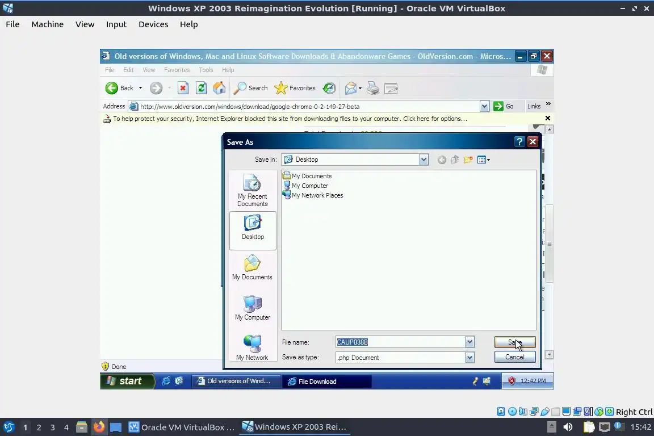Image resolution: width=654 pixels, height=436 pixels.
Task: Click IE page scrollbar down arrow
Action: (550, 355)
